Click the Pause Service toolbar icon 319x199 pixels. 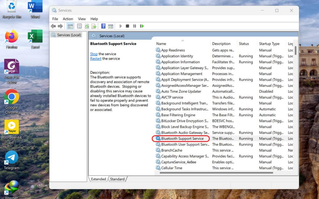134,26
